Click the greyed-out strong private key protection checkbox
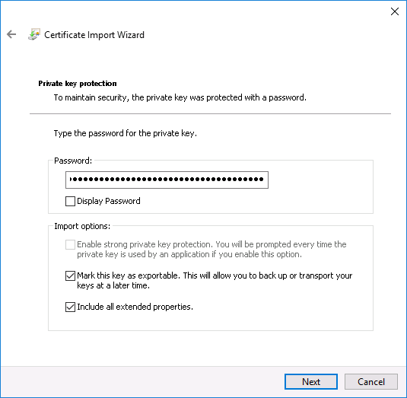 [x=70, y=244]
